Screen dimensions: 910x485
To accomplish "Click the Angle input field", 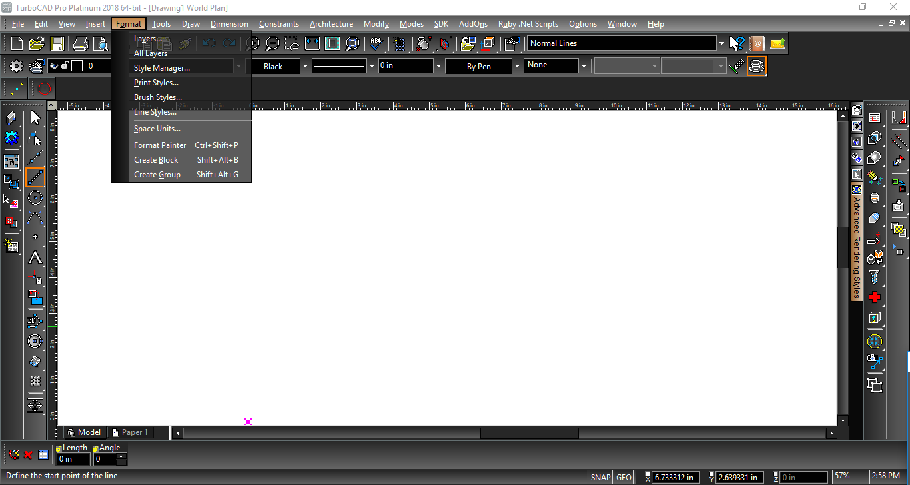I will pyautogui.click(x=105, y=459).
